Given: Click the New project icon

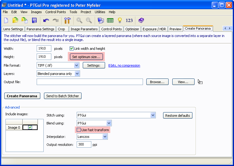Looking at the screenshot, I should tap(6, 20).
